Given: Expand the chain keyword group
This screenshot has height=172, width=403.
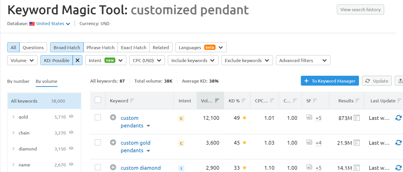Looking at the screenshot, I should point(13,133).
